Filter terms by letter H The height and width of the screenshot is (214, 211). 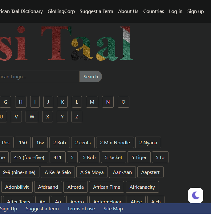pyautogui.click(x=21, y=102)
